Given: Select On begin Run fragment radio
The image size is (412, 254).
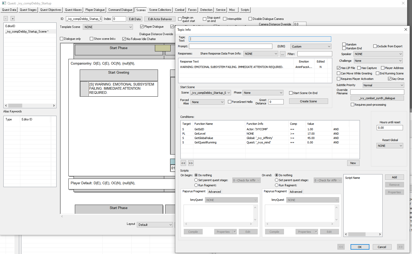Looking at the screenshot, I should click(196, 185).
